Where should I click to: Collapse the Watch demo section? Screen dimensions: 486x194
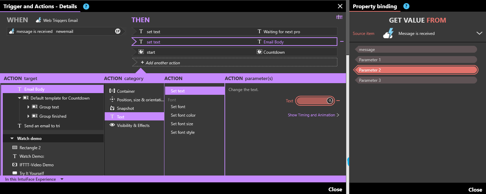12,139
